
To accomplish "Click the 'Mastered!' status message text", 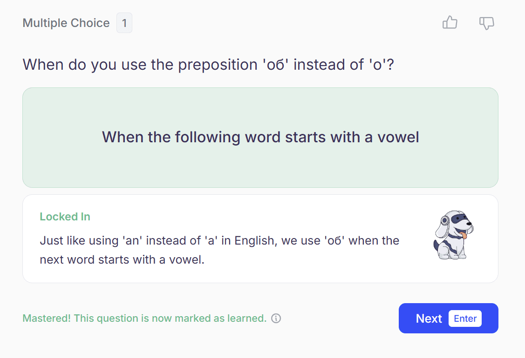I will pyautogui.click(x=144, y=318).
